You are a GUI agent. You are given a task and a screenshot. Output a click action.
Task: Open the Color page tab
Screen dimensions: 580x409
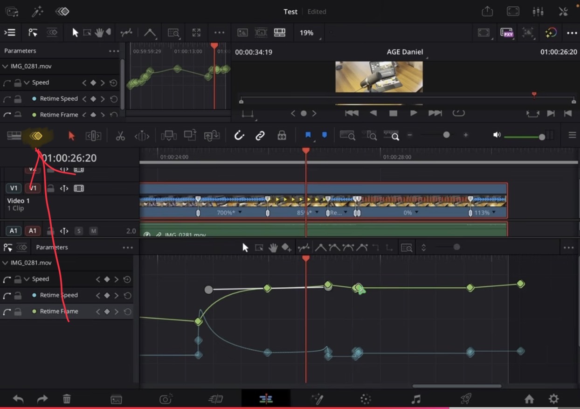(366, 399)
